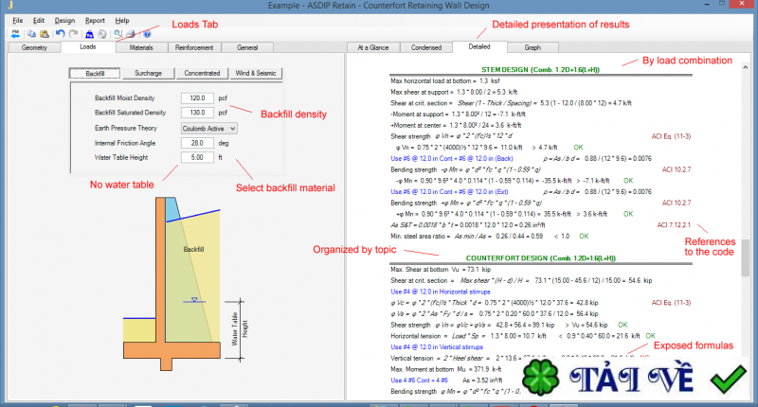Click the Paste clipboard icon in toolbar

(x=44, y=34)
